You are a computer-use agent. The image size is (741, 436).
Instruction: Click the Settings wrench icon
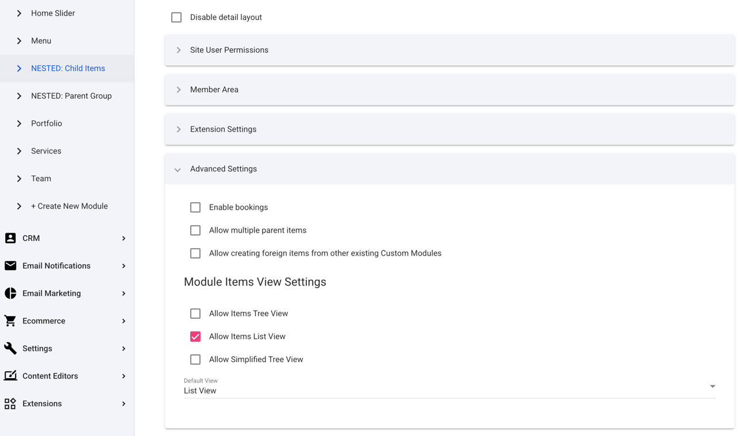point(10,348)
